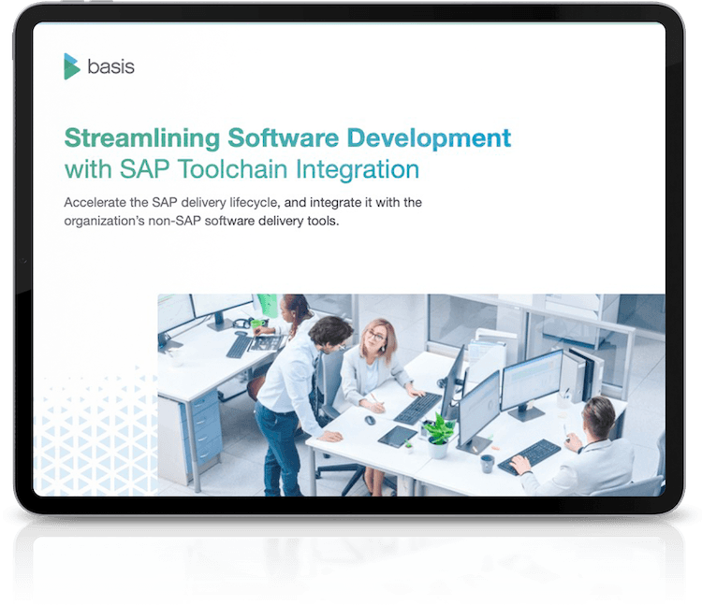
Task: Click the 'organization's non-SAP software delivery tools' line
Action: coord(201,221)
